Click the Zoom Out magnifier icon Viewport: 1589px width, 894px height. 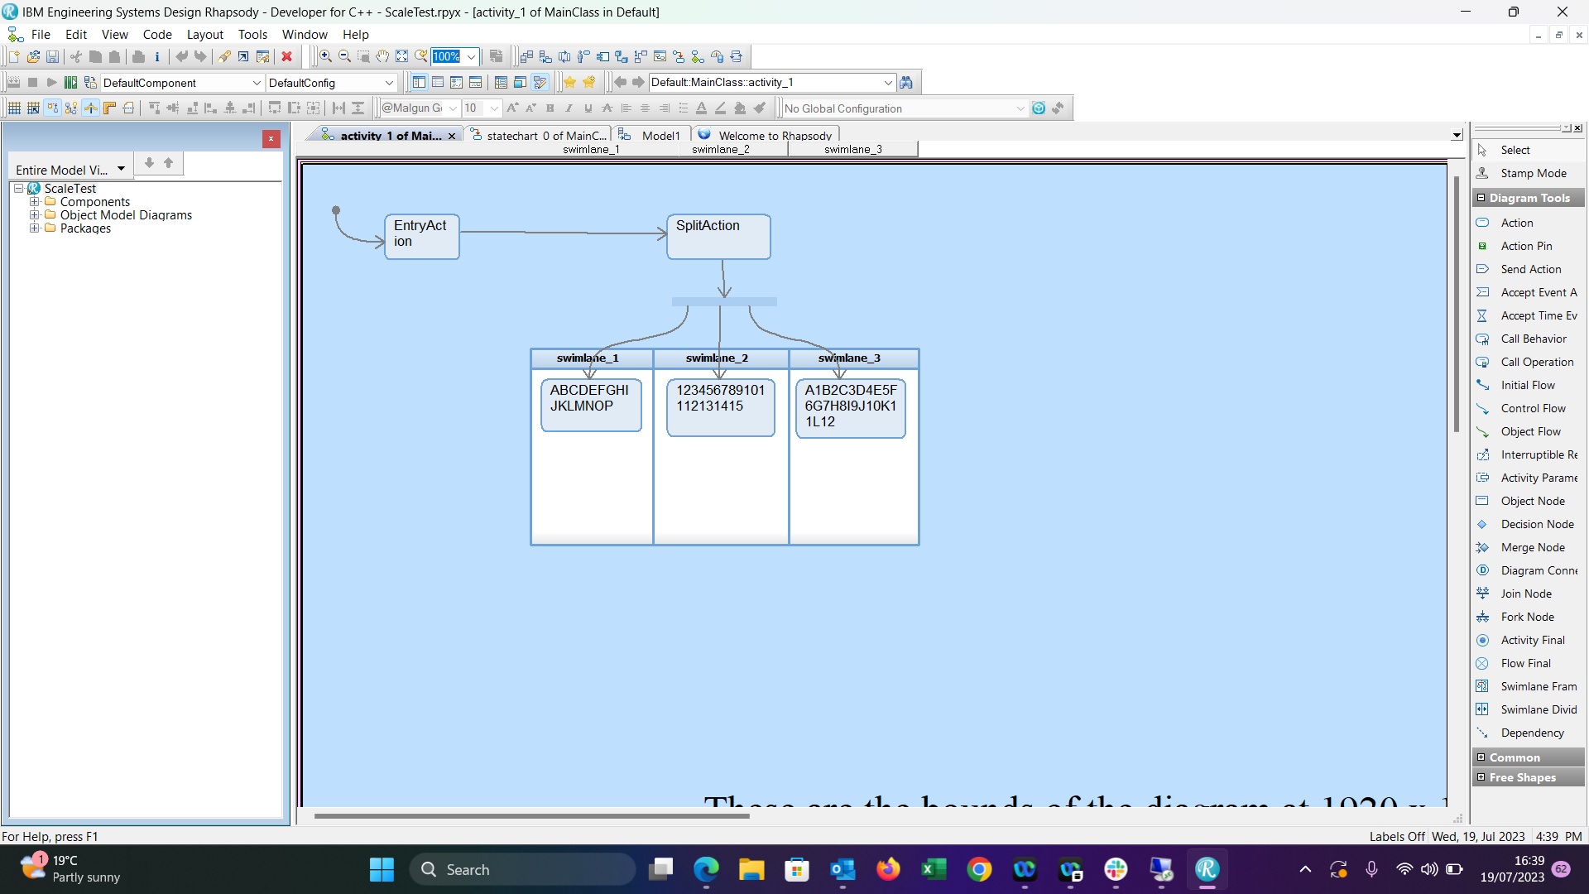[345, 57]
